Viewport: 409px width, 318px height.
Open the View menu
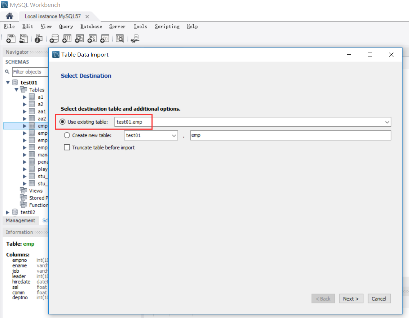pyautogui.click(x=46, y=26)
